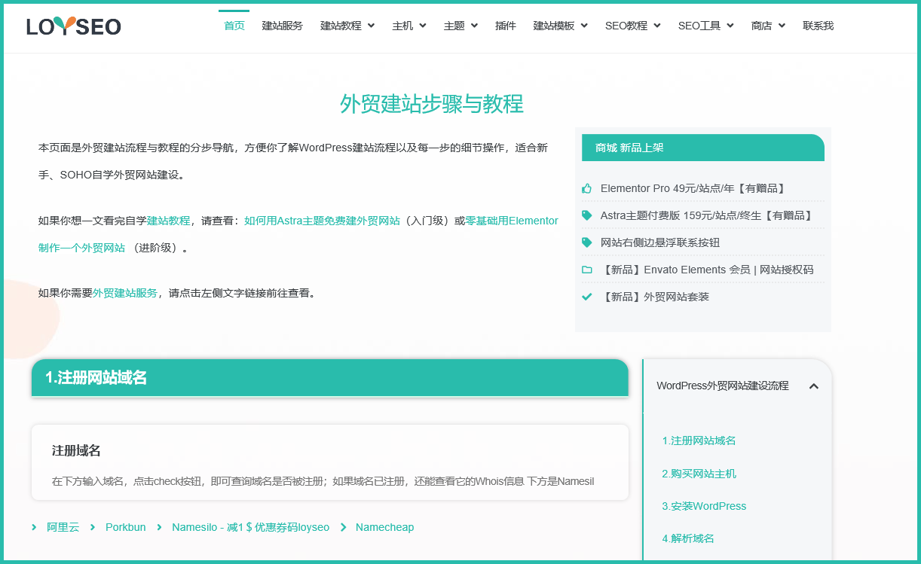Click checkmark icon beside 外贸网站套装
Screen dimensions: 921x564
(x=587, y=297)
